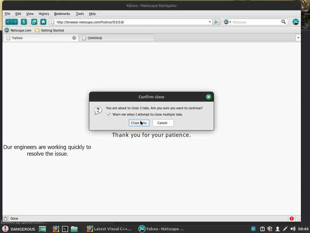Close the Yahoo tab with its X
The height and width of the screenshot is (233, 310).
pos(74,38)
